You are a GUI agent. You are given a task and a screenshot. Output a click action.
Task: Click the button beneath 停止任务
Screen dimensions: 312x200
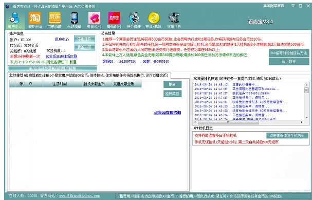click(x=85, y=47)
